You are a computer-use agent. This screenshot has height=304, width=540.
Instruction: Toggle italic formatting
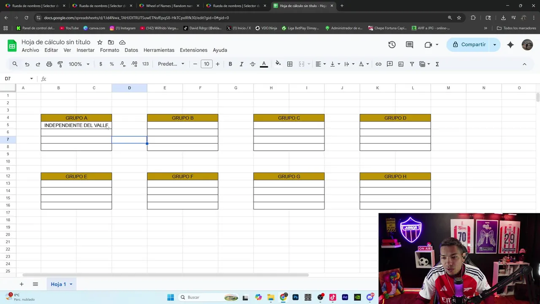click(x=241, y=64)
